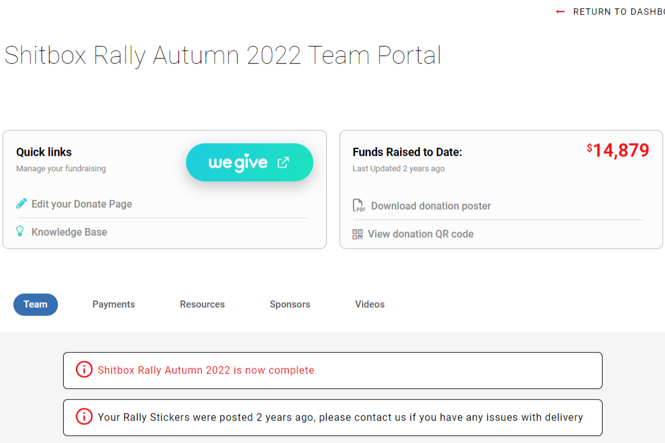Viewport: 665px width, 443px height.
Task: Go to the Sponsors tab
Action: (290, 304)
